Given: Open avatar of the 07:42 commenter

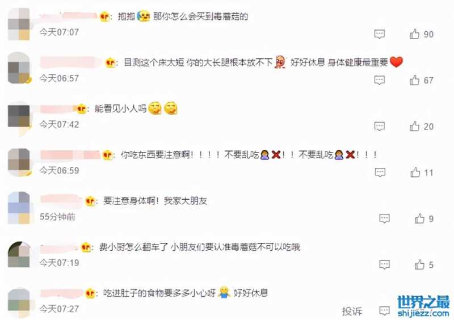Looking at the screenshot, I should 19,116.
